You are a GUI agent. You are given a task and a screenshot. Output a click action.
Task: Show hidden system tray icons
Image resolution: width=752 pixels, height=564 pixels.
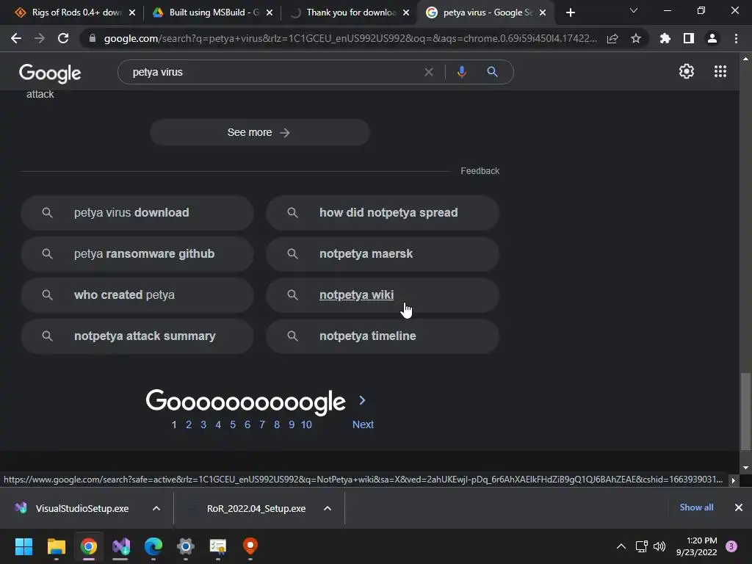pyautogui.click(x=621, y=546)
